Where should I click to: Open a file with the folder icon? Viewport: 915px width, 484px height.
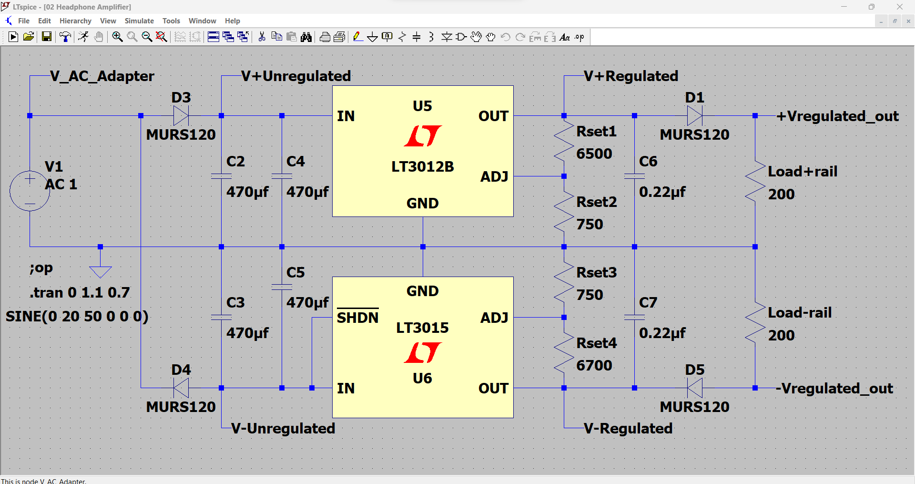tap(29, 37)
